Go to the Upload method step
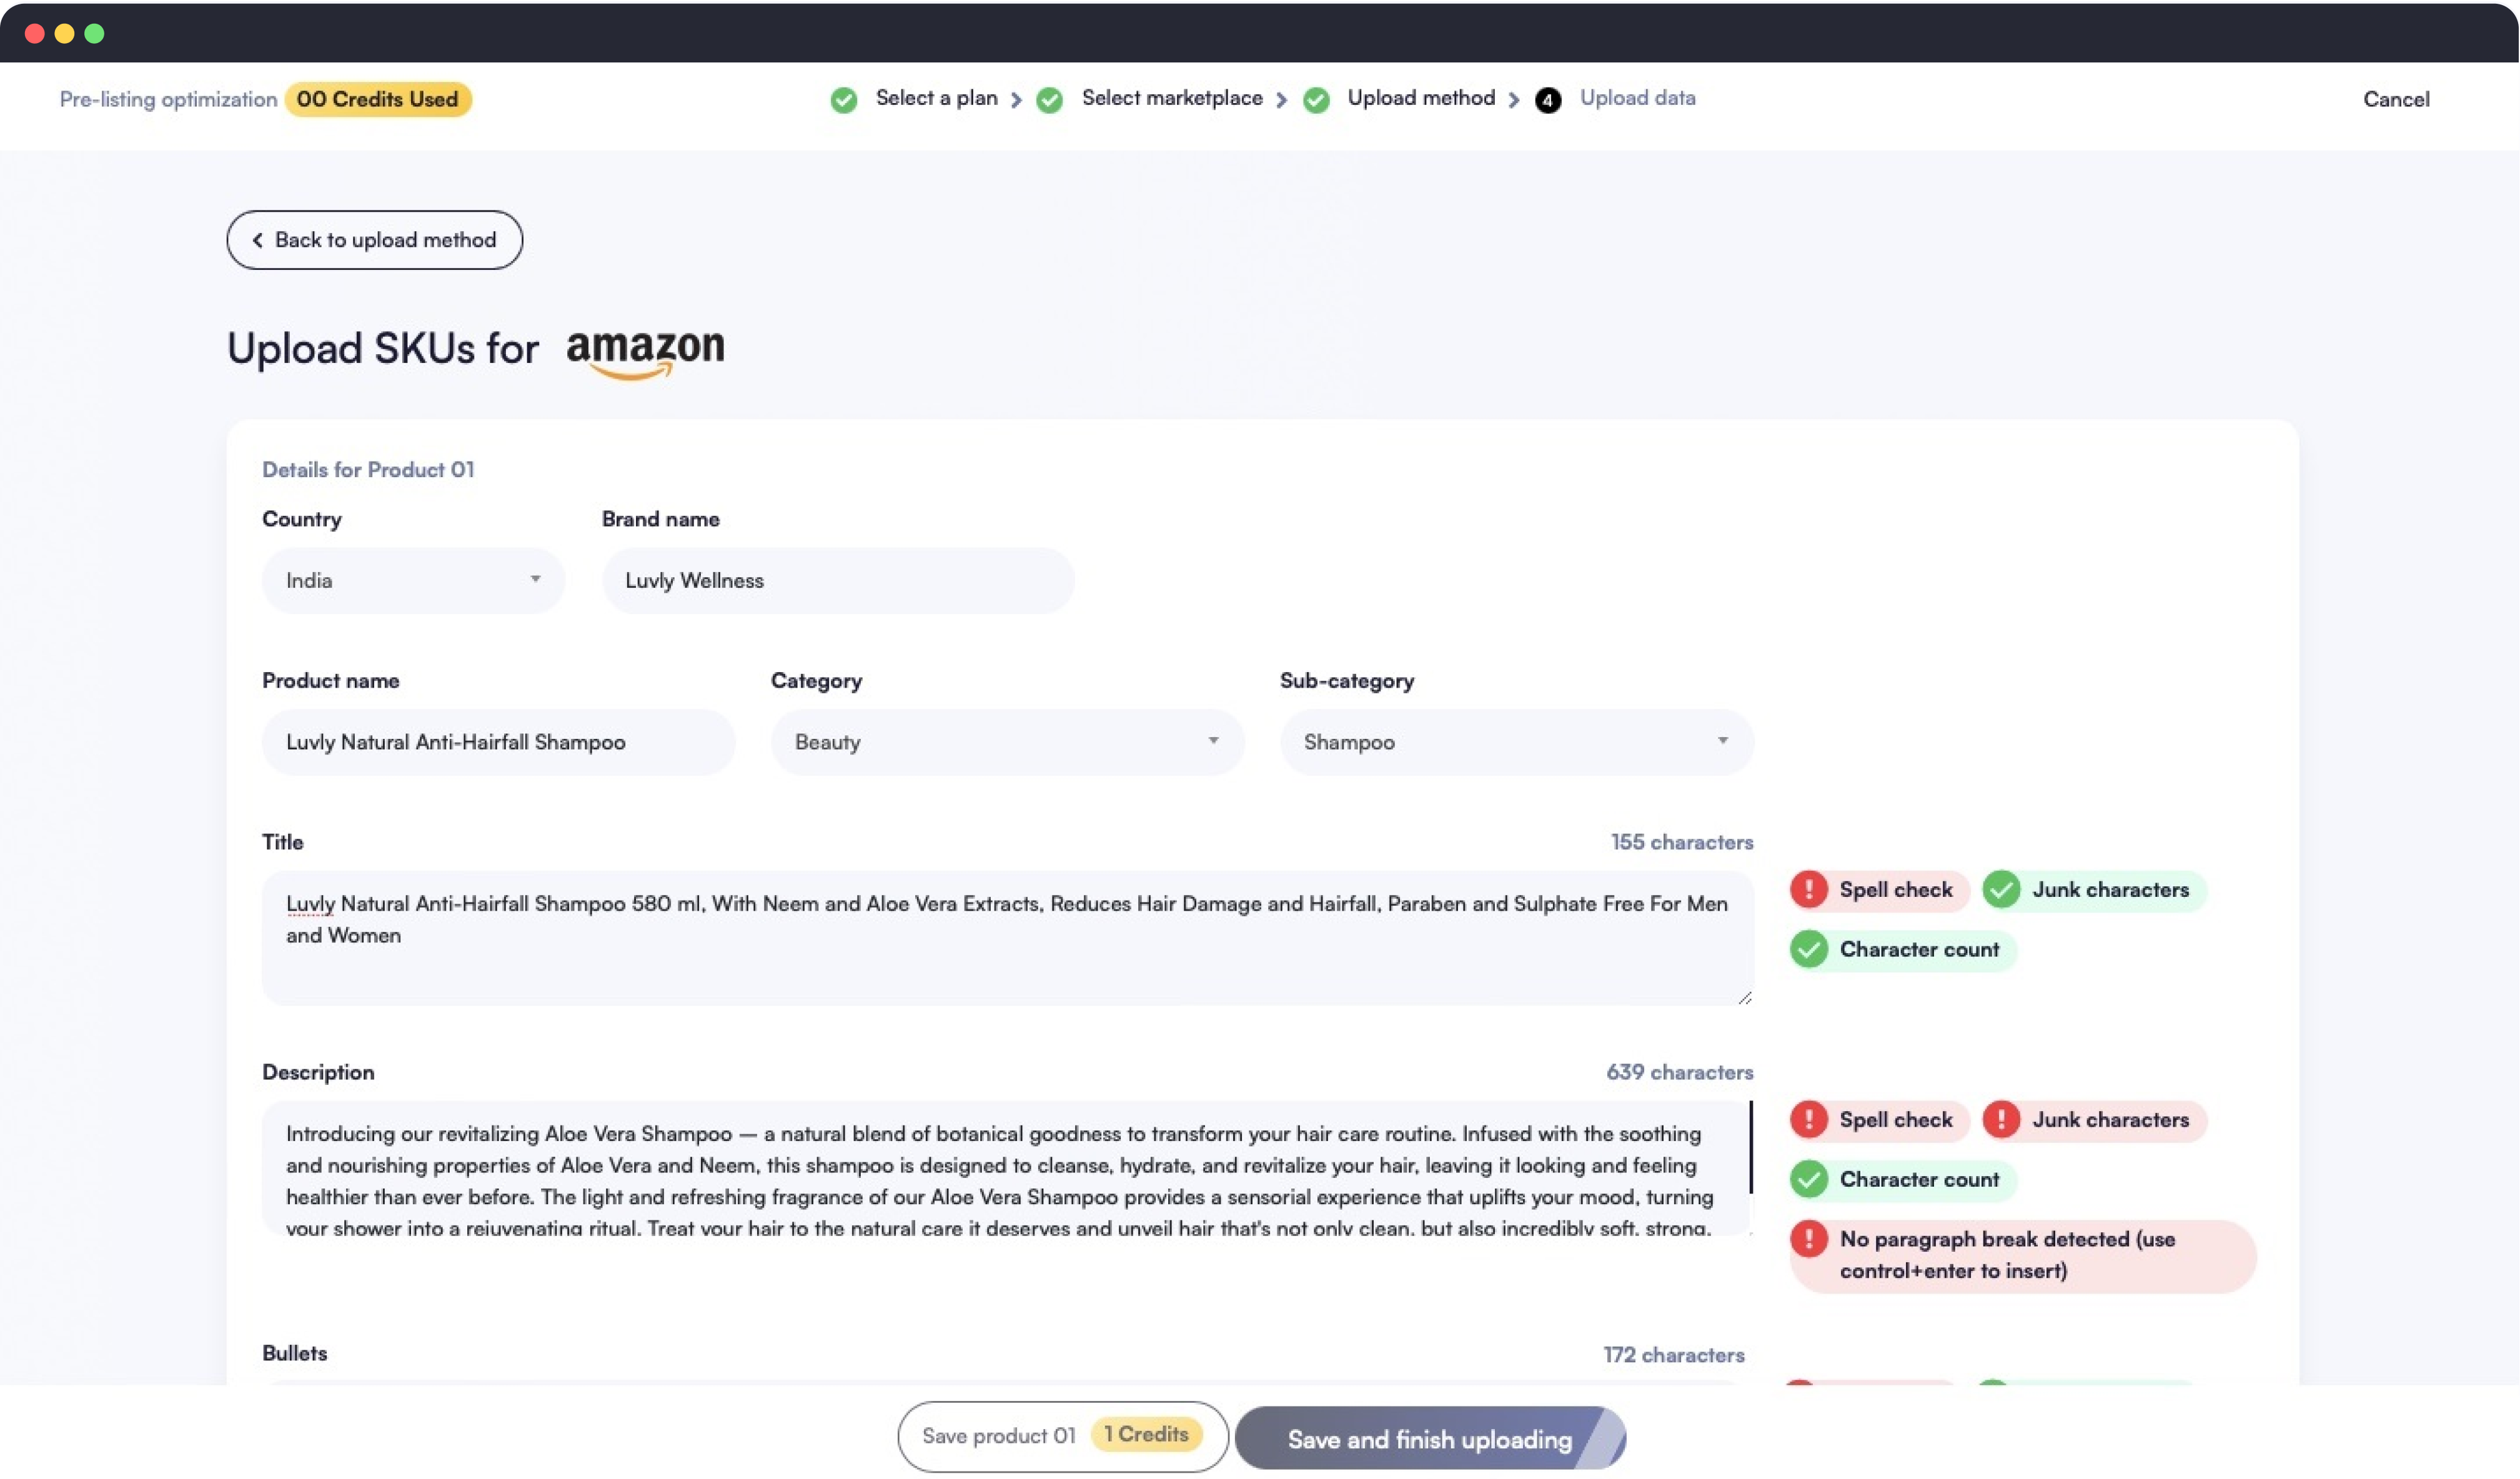The width and height of the screenshot is (2520, 1479). pos(1421,98)
